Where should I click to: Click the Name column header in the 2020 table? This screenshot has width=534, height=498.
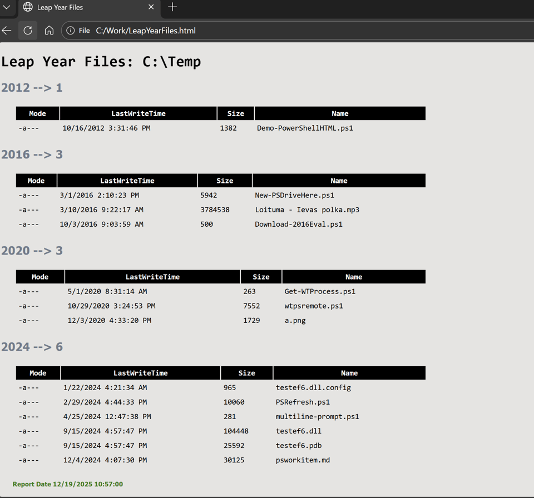354,276
